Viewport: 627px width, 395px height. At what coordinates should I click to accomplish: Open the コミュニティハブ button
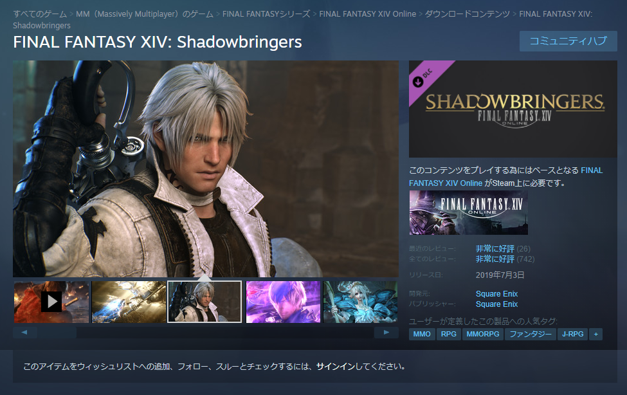[x=568, y=41]
